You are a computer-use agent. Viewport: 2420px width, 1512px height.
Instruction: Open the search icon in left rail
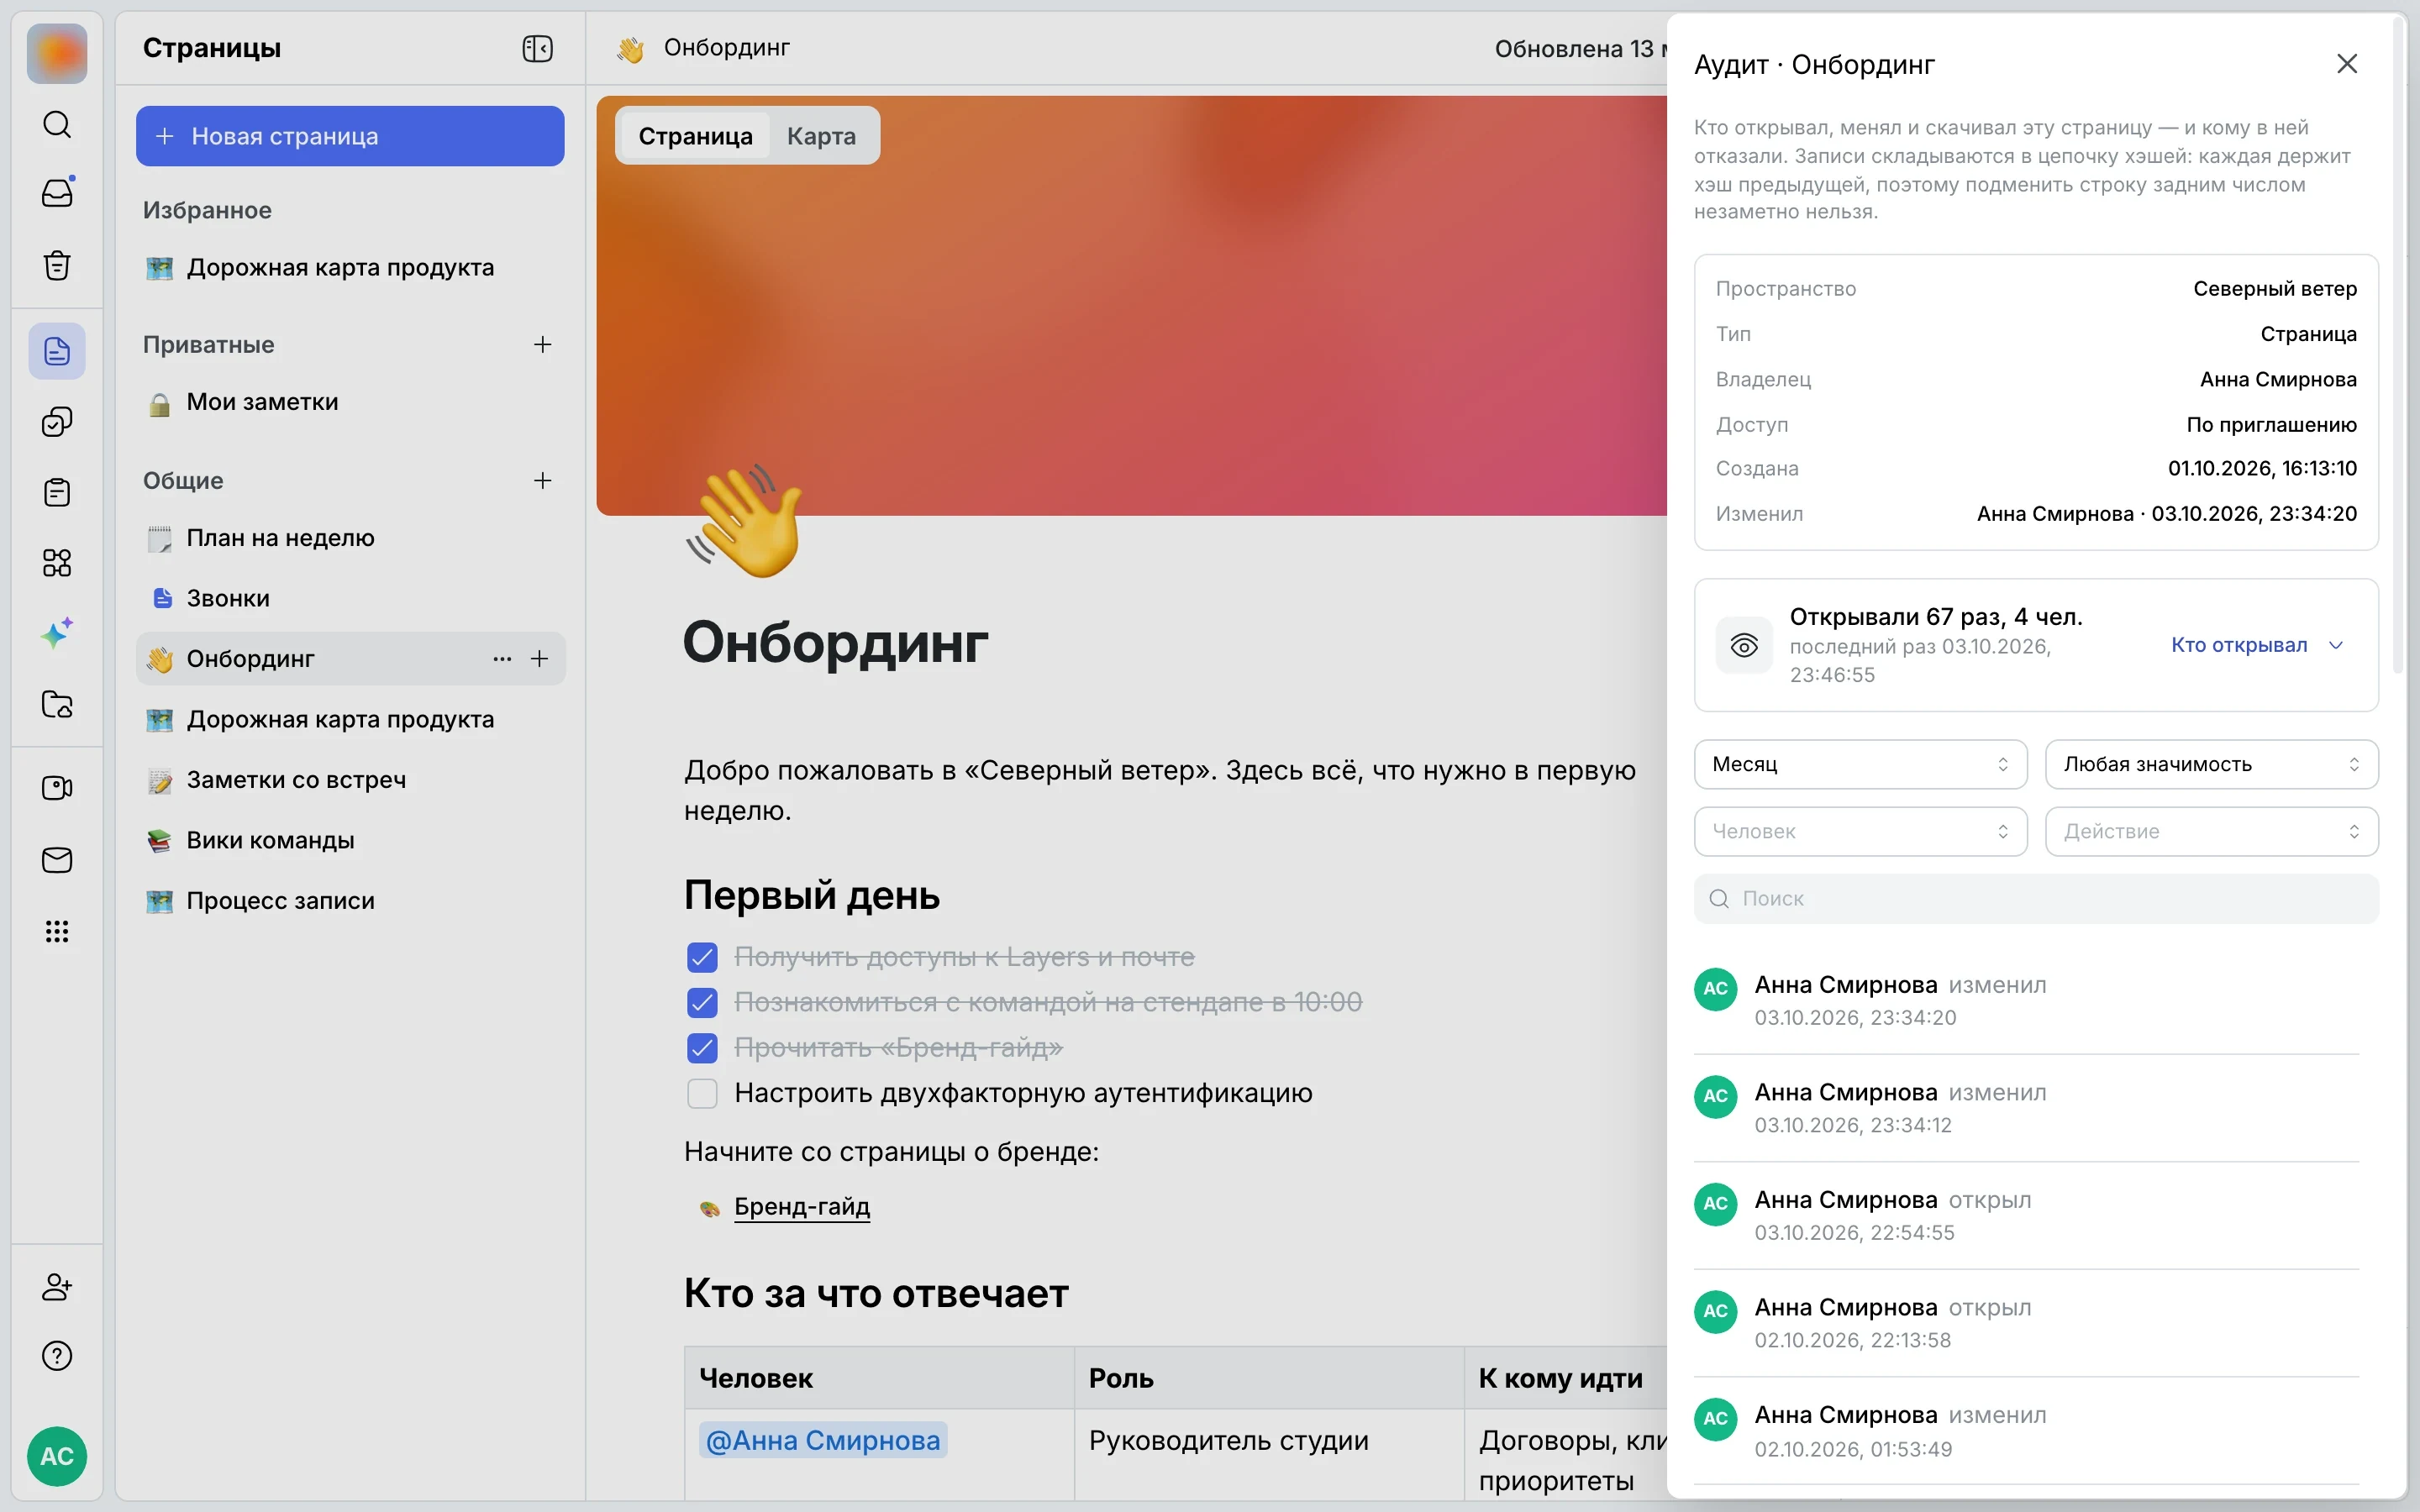[x=57, y=124]
